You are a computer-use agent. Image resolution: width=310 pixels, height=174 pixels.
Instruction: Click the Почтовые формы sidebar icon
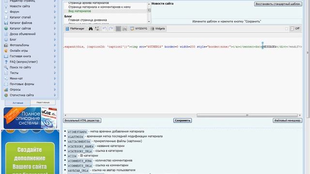6,84
